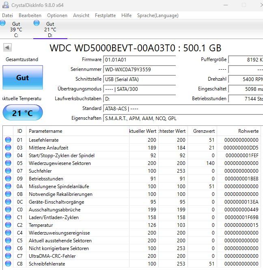
Task: Select the C: drive tab at 39 °C
Action: [16, 29]
